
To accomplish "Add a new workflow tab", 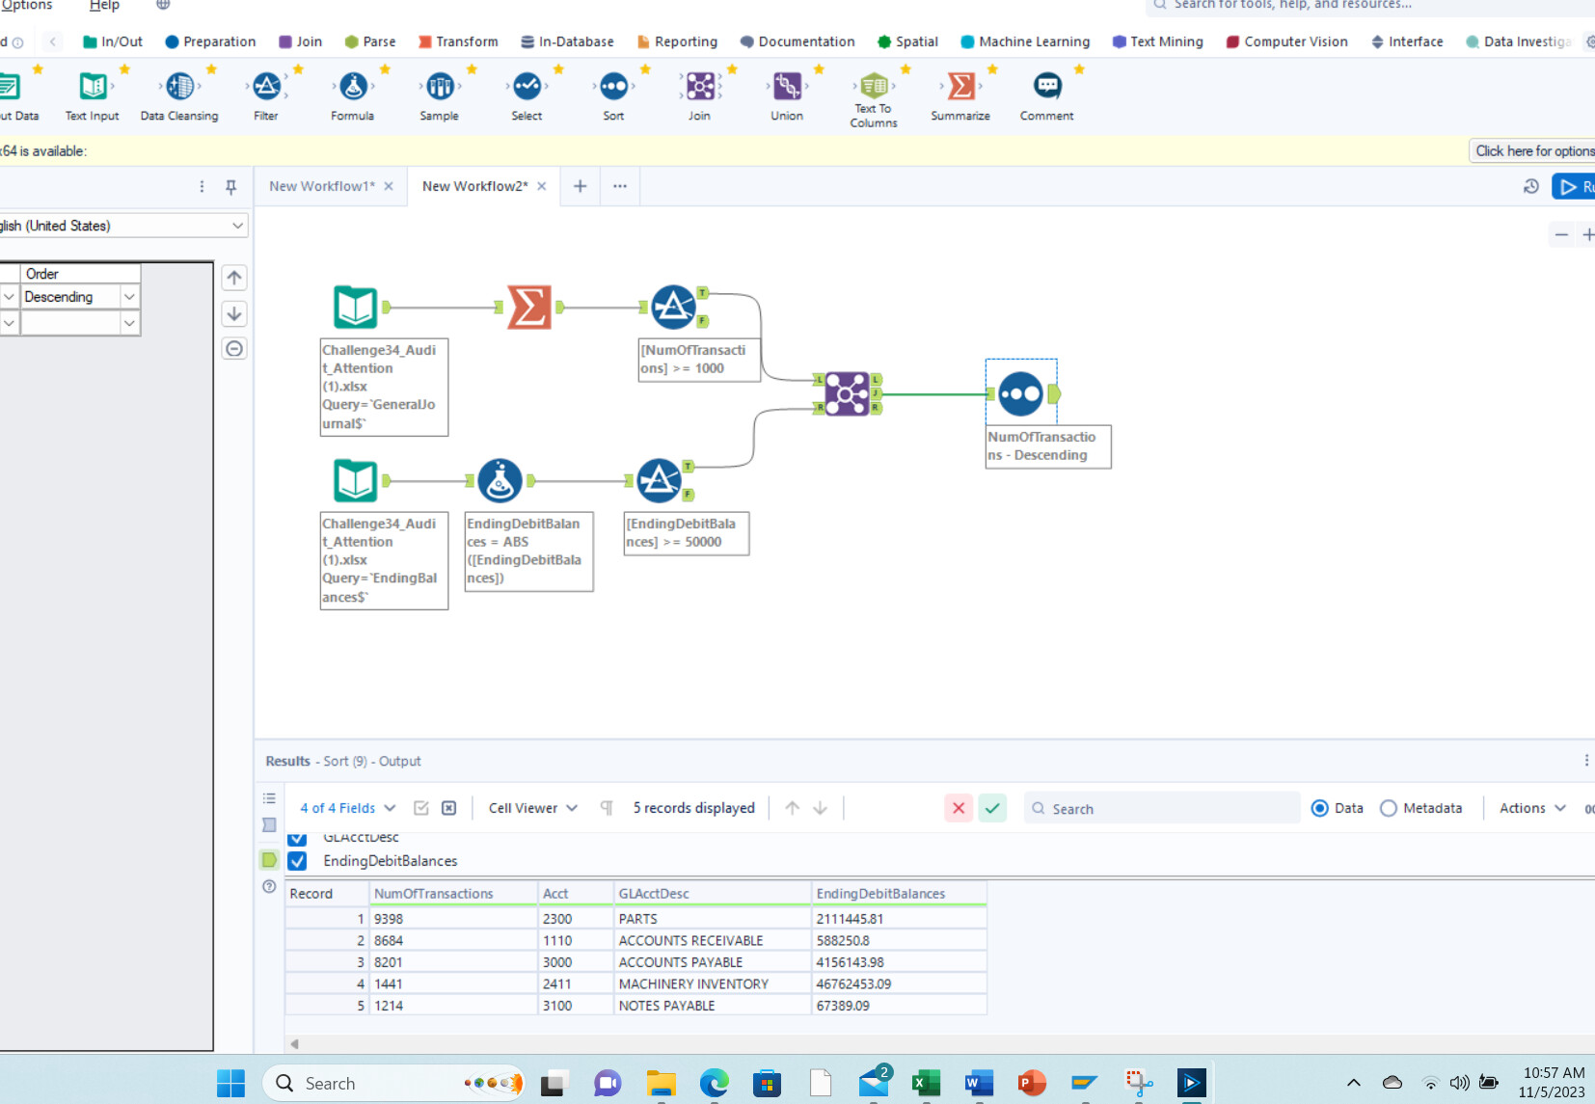I will pyautogui.click(x=580, y=186).
